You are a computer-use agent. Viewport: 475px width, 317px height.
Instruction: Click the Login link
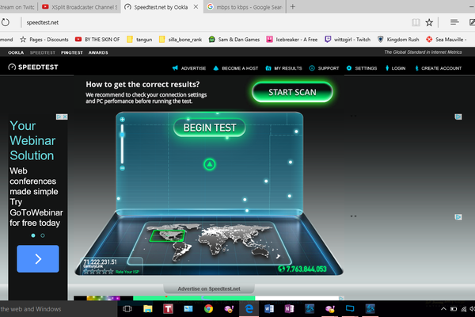(x=394, y=68)
